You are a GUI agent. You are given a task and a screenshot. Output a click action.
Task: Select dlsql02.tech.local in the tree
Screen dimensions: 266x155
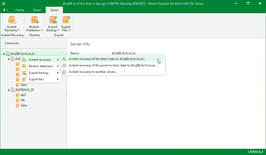click(x=22, y=54)
